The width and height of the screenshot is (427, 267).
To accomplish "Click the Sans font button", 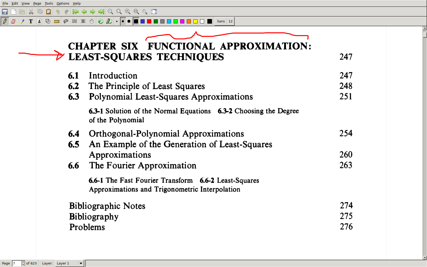I will coord(221,21).
